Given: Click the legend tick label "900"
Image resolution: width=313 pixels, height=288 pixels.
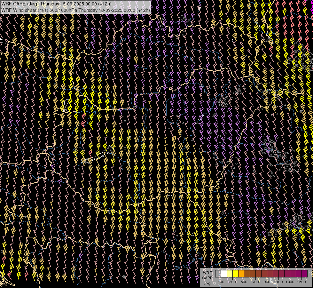Looking at the screenshot, I should point(267,282).
